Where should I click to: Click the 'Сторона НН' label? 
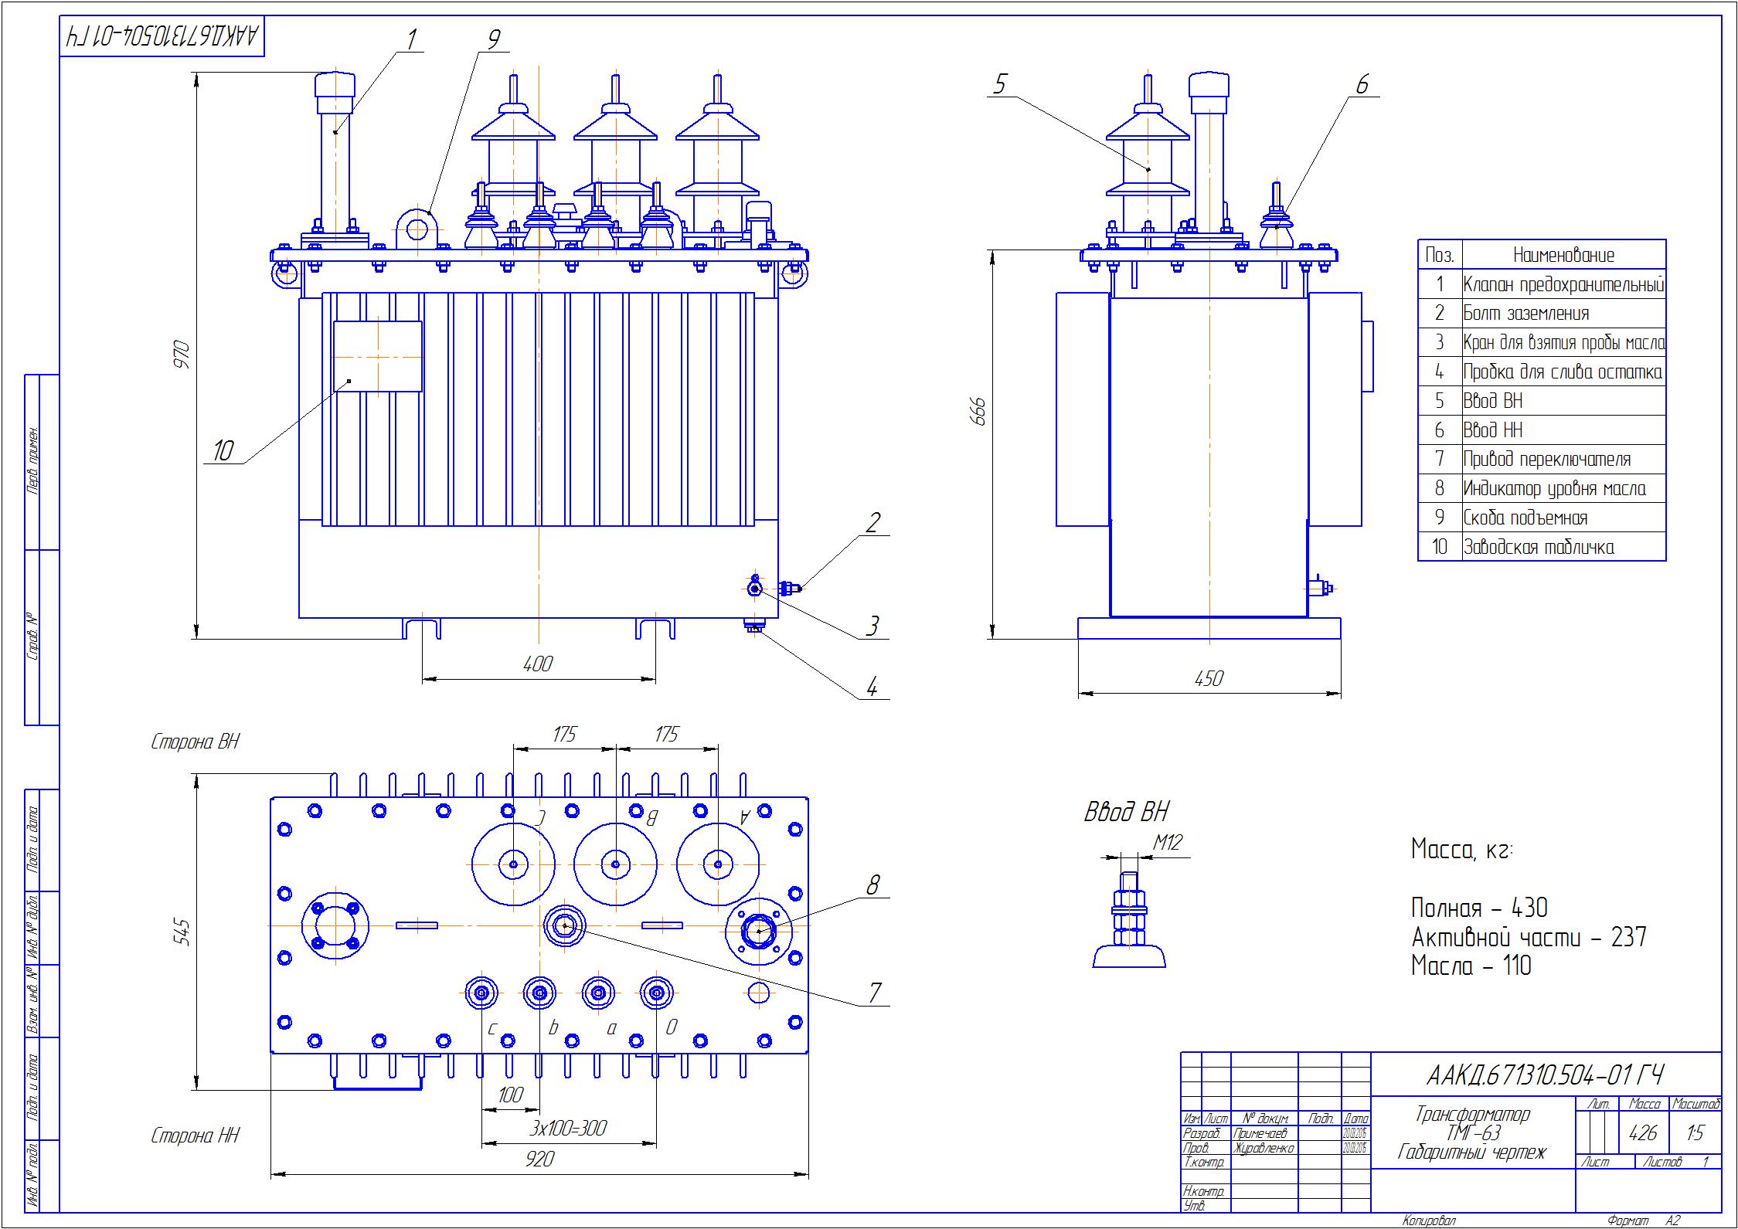[x=195, y=1136]
